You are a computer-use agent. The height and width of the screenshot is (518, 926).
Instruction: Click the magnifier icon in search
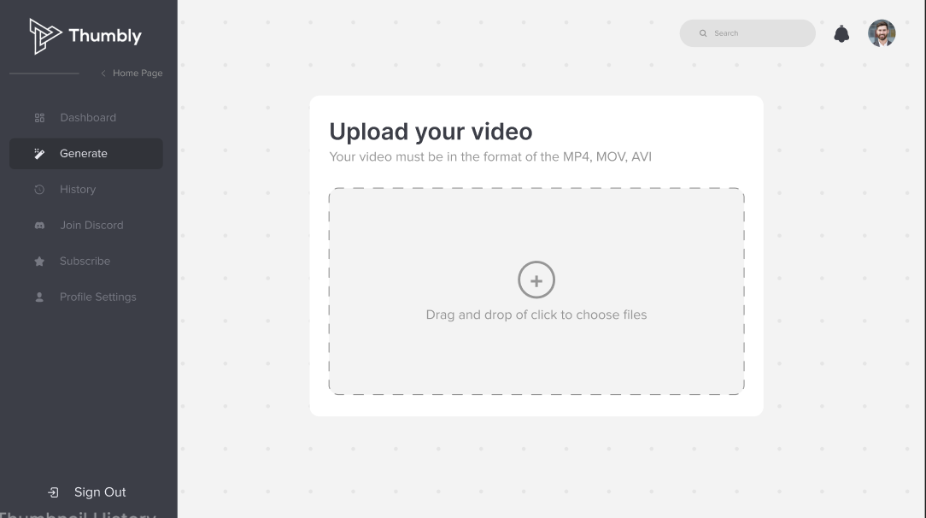pyautogui.click(x=703, y=33)
